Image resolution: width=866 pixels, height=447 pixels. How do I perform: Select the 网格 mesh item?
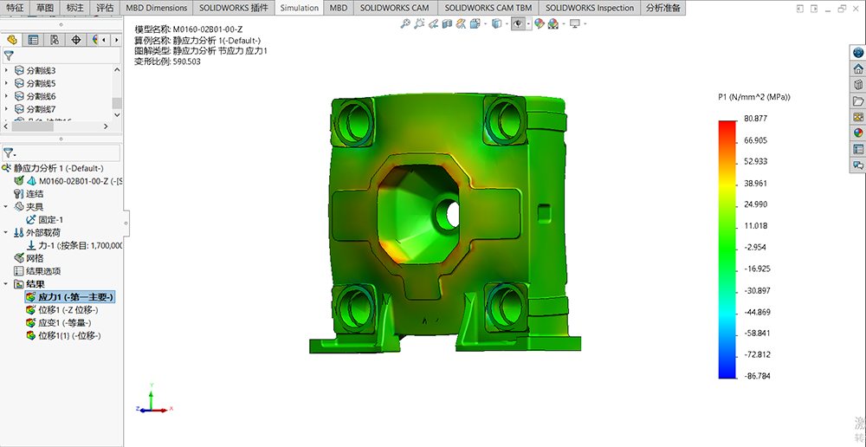[x=36, y=257]
